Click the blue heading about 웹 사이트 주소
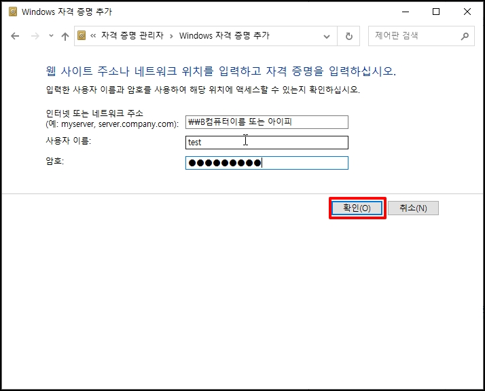Image resolution: width=485 pixels, height=391 pixels. (221, 71)
